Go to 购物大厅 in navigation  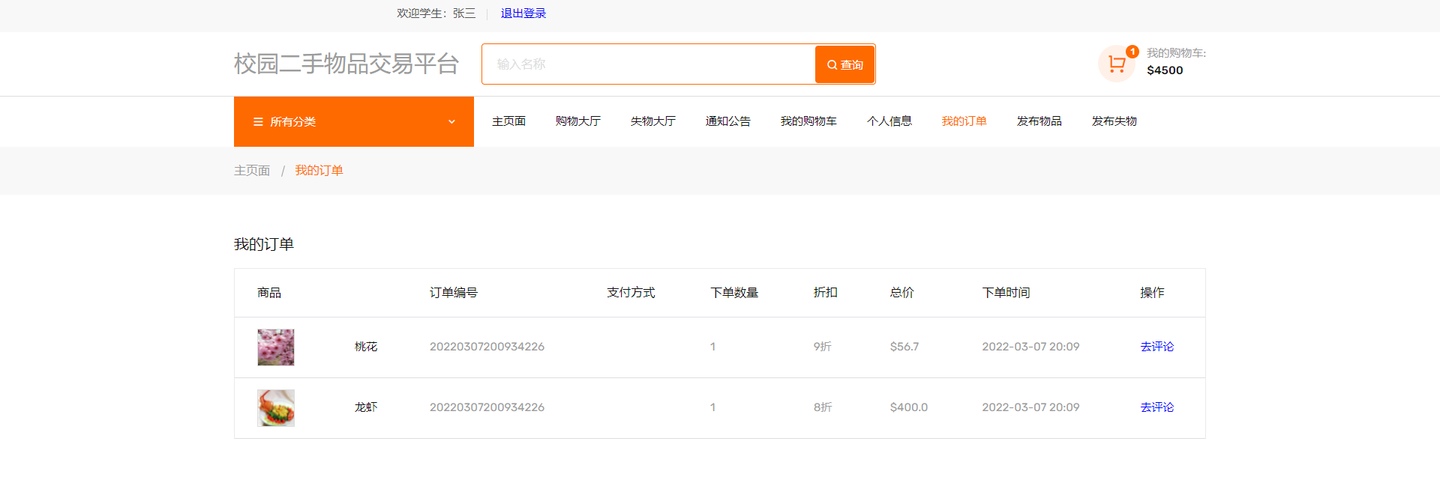pyautogui.click(x=577, y=121)
